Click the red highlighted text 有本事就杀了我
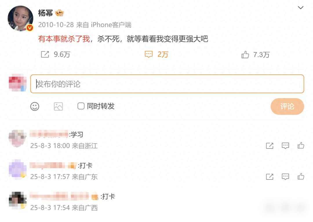 point(64,39)
